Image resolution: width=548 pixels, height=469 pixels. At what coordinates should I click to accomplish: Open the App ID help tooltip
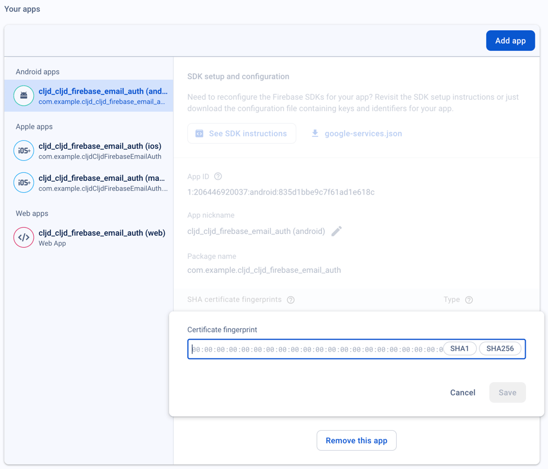(217, 176)
